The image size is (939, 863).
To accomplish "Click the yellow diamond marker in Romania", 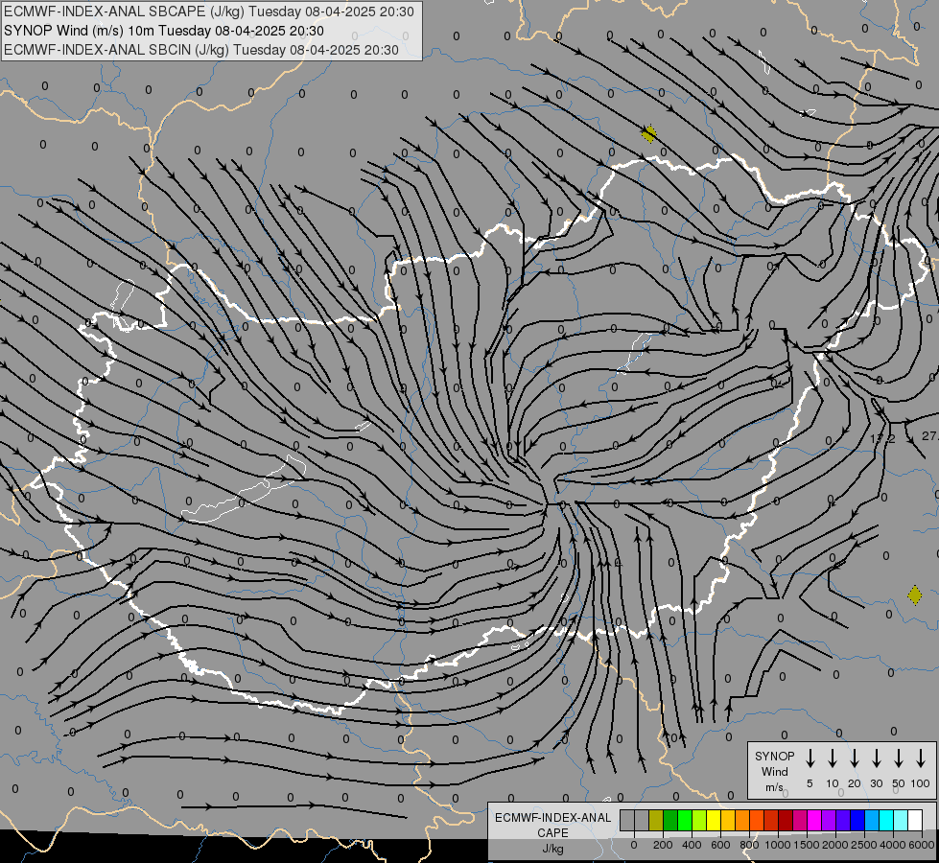I will click(x=914, y=595).
